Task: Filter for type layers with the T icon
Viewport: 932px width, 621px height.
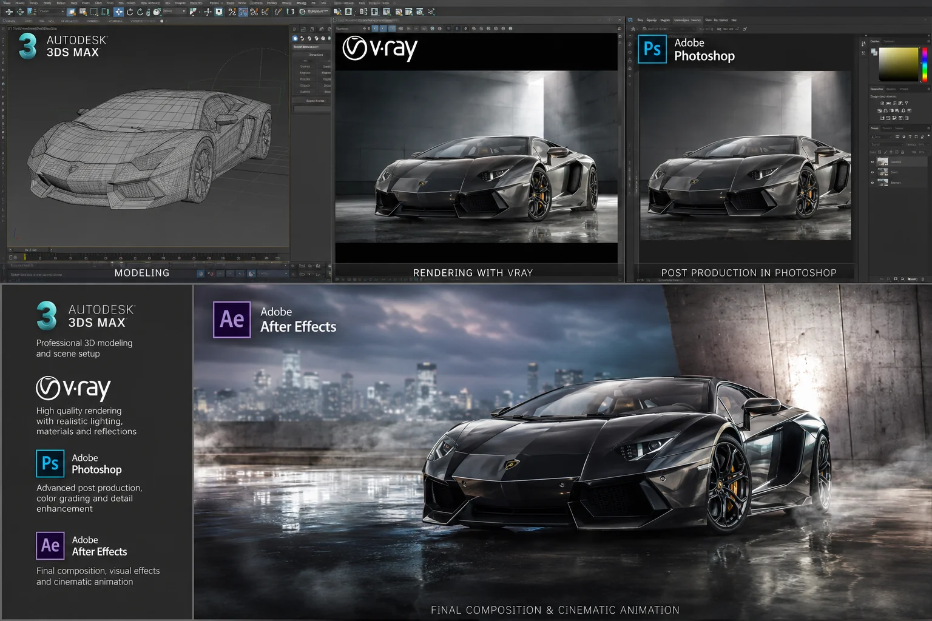Action: click(910, 136)
